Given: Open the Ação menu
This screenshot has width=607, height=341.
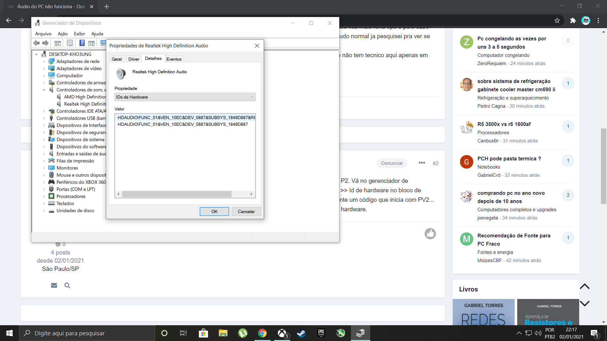Looking at the screenshot, I should tap(63, 34).
